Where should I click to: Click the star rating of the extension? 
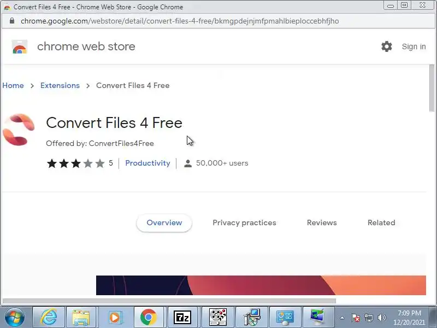[x=75, y=163]
